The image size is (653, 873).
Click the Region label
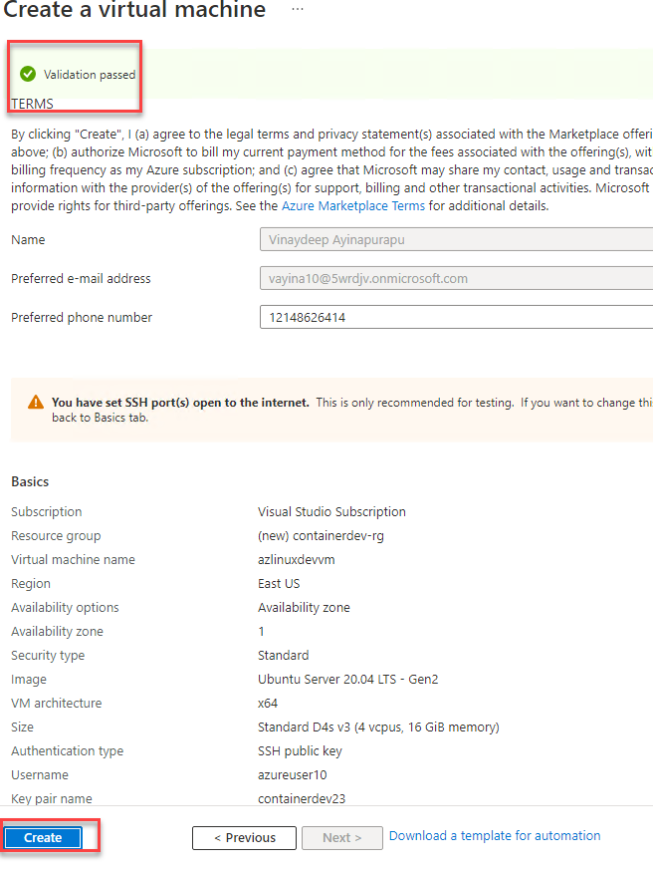pyautogui.click(x=31, y=583)
